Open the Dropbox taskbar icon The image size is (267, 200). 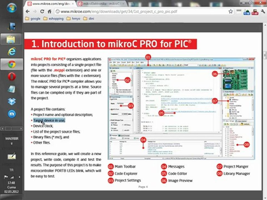point(12,102)
